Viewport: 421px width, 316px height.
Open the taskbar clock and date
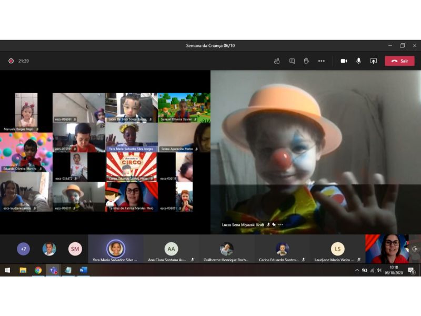393,270
